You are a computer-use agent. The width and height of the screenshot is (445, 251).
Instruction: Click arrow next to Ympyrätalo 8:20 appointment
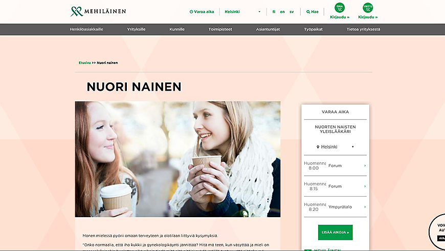[365, 207]
